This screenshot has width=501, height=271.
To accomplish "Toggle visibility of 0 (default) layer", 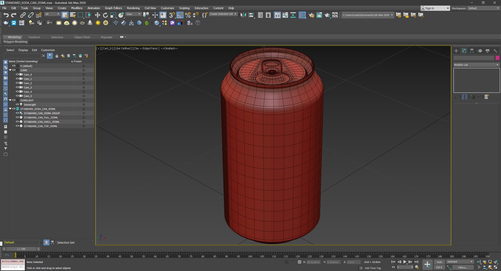I will pyautogui.click(x=14, y=66).
